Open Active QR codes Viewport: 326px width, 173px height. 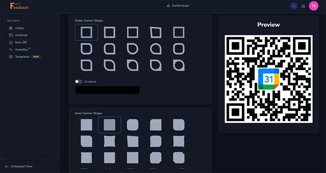click(x=17, y=28)
